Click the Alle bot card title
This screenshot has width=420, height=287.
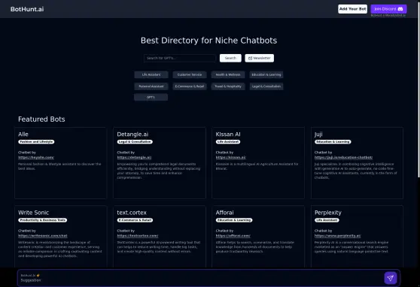click(x=23, y=134)
